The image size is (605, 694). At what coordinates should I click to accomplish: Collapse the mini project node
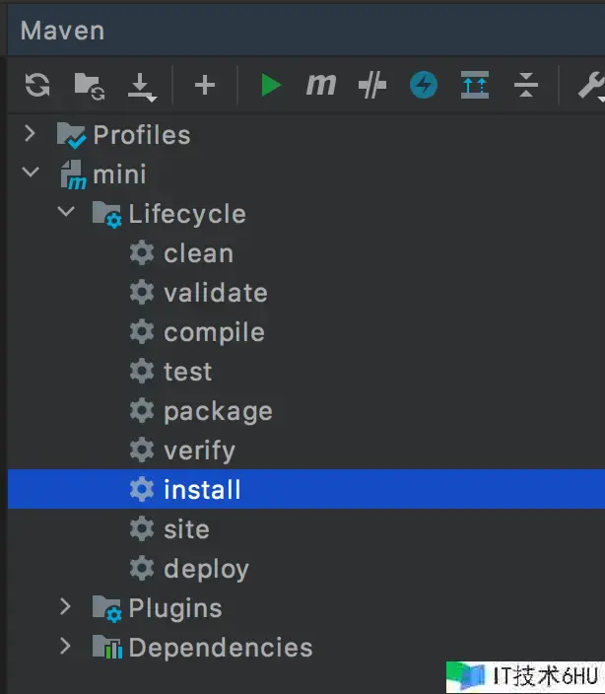tap(31, 173)
